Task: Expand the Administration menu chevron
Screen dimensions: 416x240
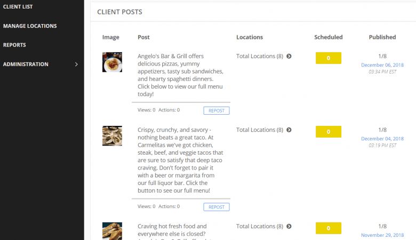Action: click(76, 65)
